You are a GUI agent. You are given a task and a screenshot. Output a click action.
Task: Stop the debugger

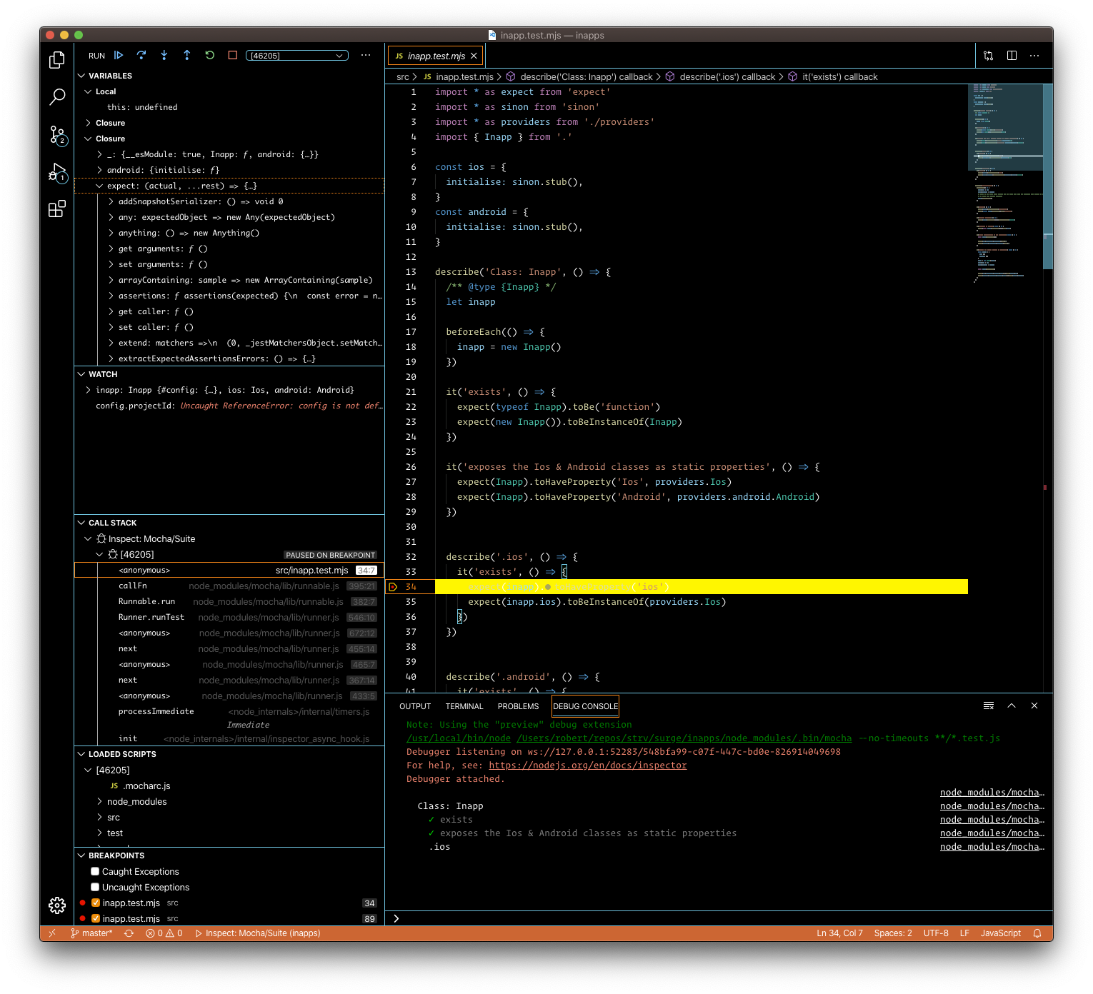[233, 56]
